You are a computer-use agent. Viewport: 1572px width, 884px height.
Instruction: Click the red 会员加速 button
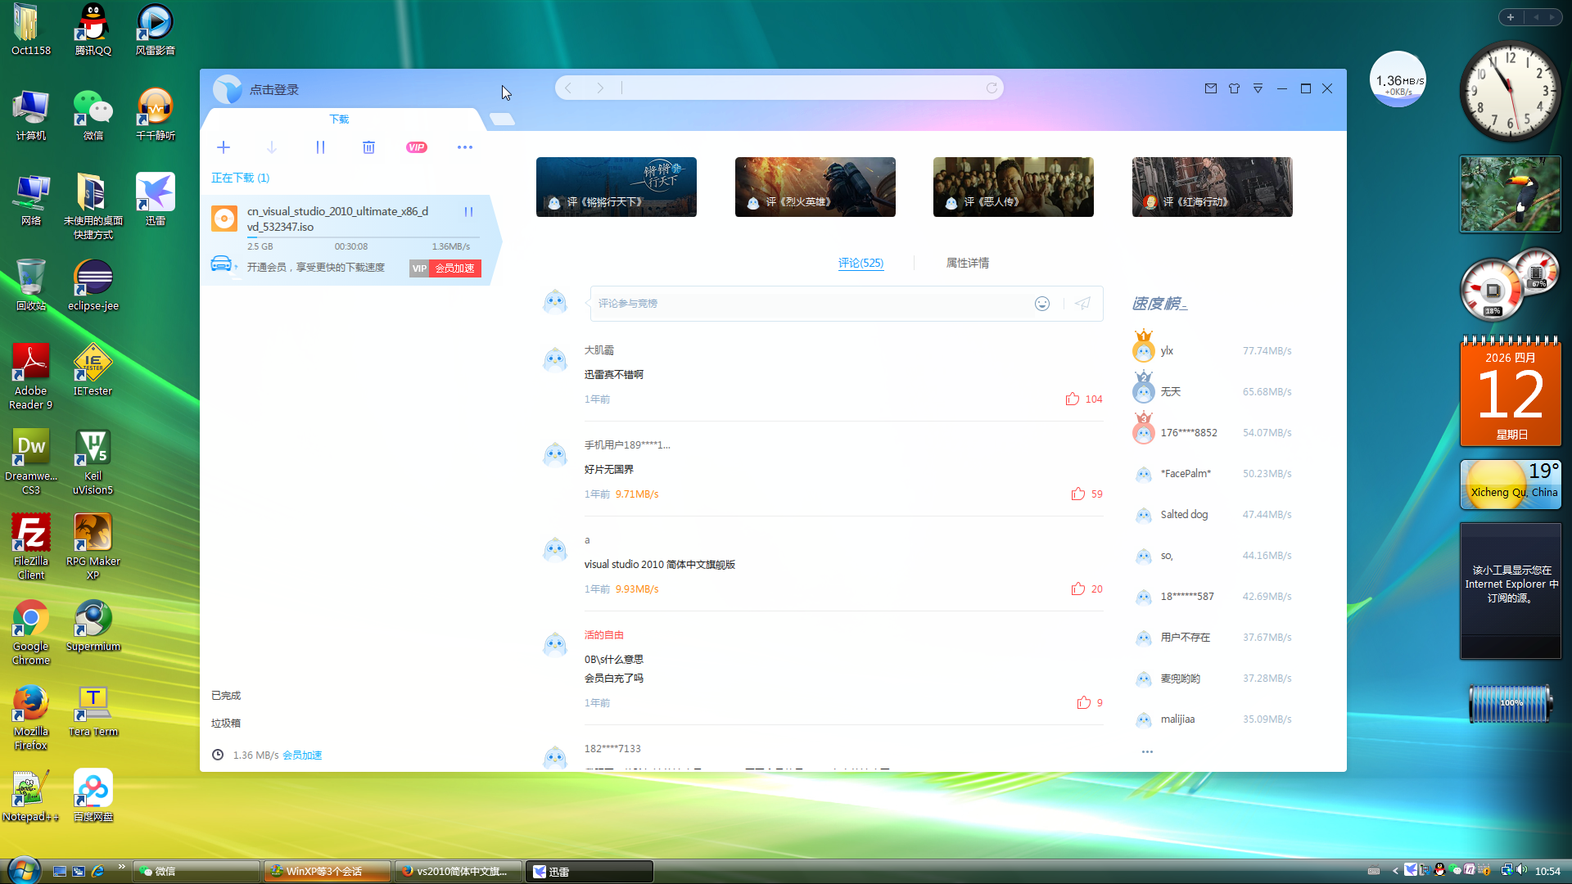click(454, 268)
